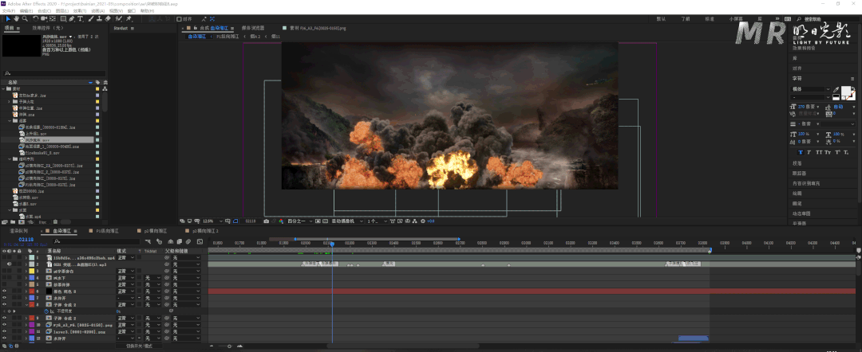The image size is (862, 352).
Task: Select the Hand tool
Action: (17, 18)
